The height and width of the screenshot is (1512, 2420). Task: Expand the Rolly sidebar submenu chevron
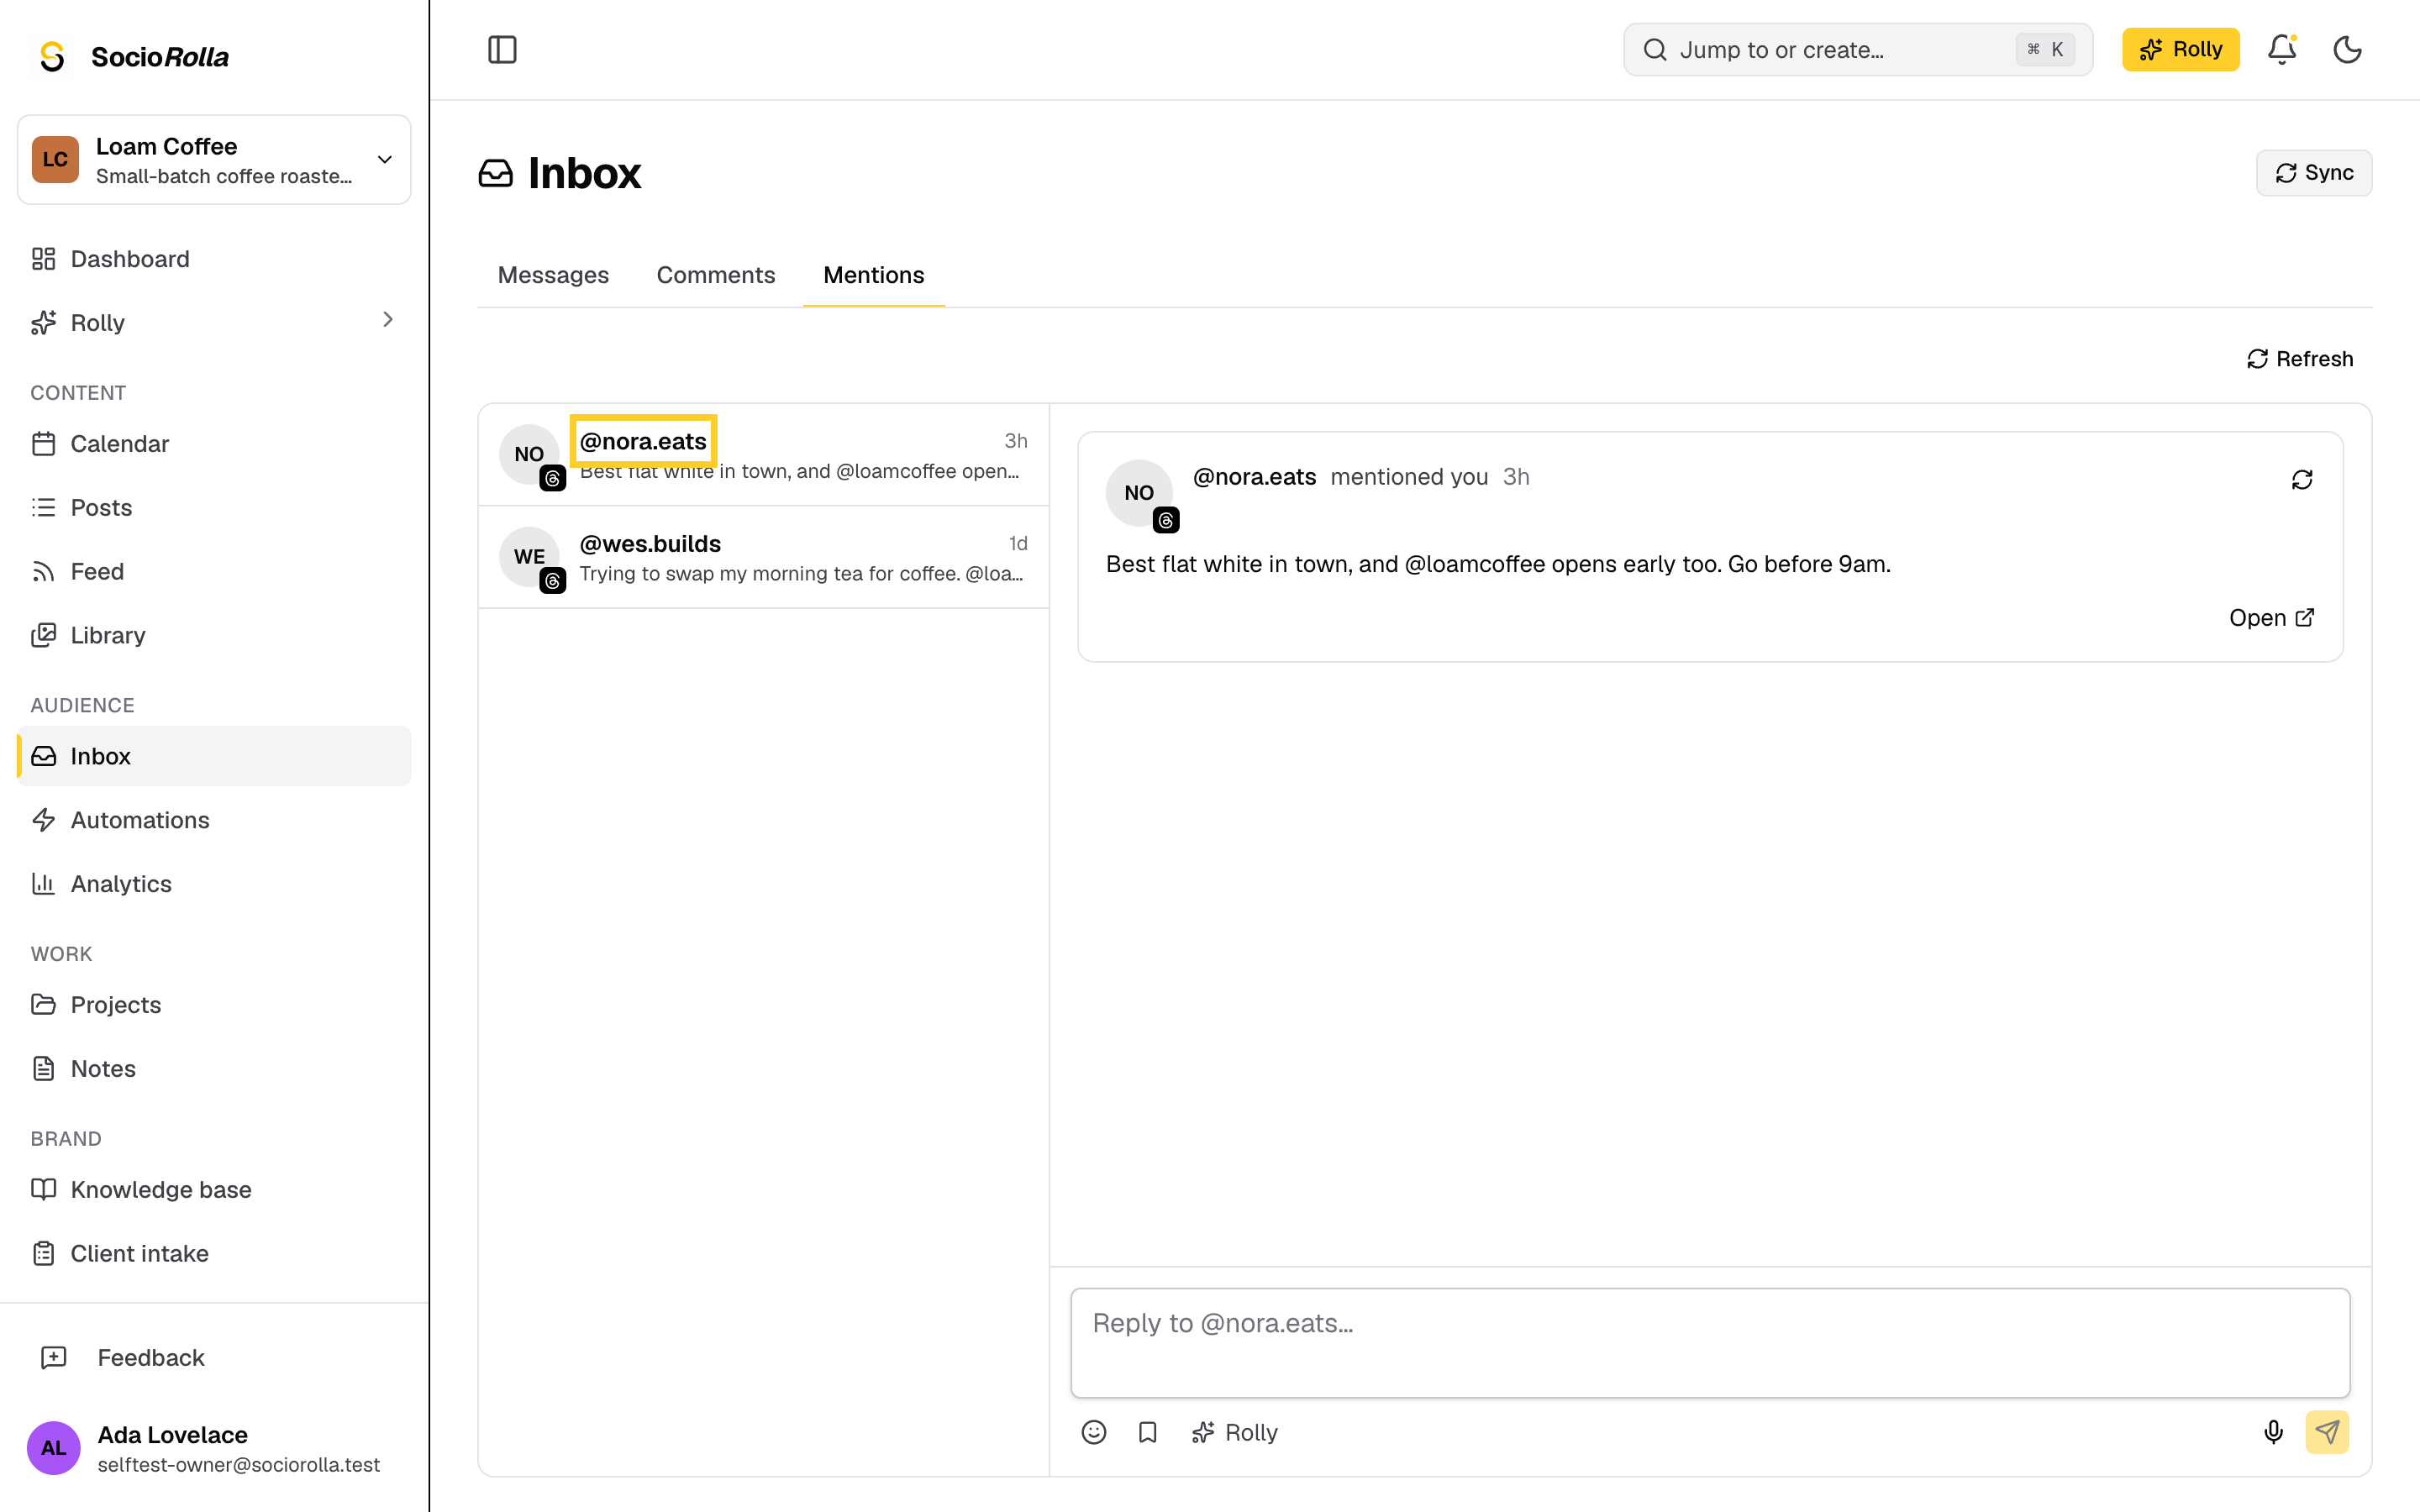pos(388,320)
